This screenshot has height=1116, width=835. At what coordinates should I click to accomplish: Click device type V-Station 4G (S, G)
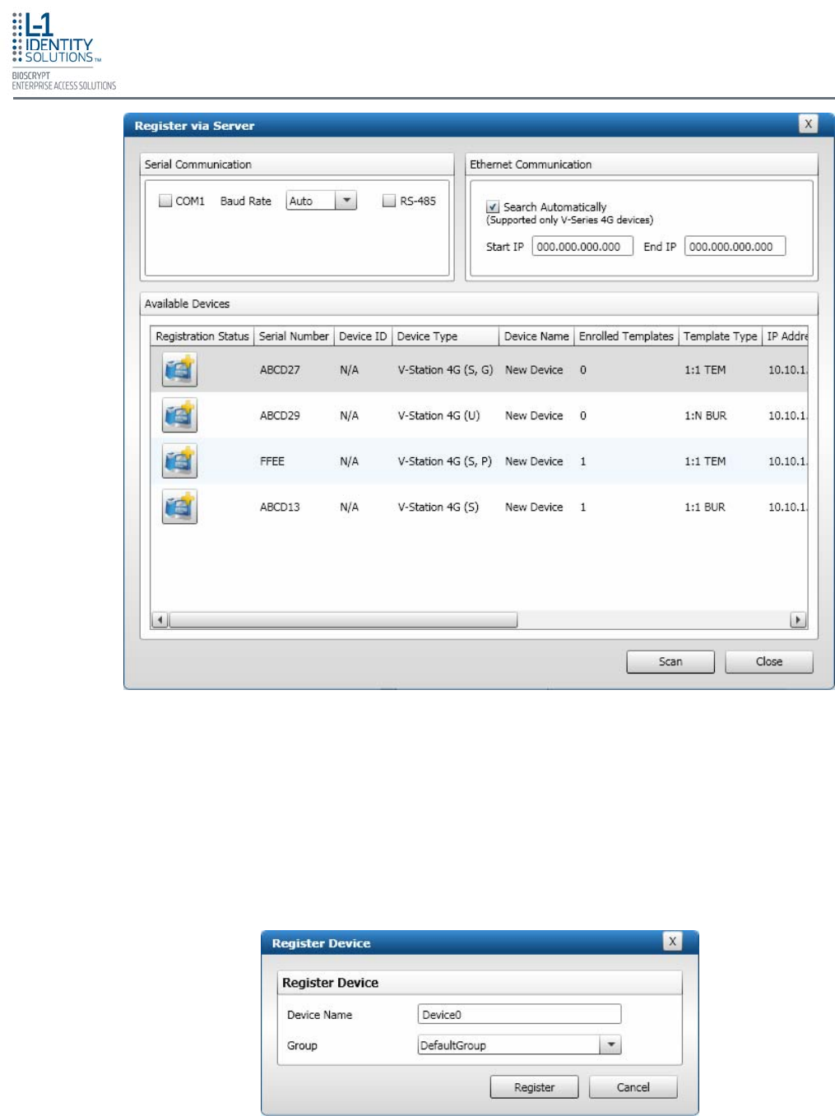[445, 370]
